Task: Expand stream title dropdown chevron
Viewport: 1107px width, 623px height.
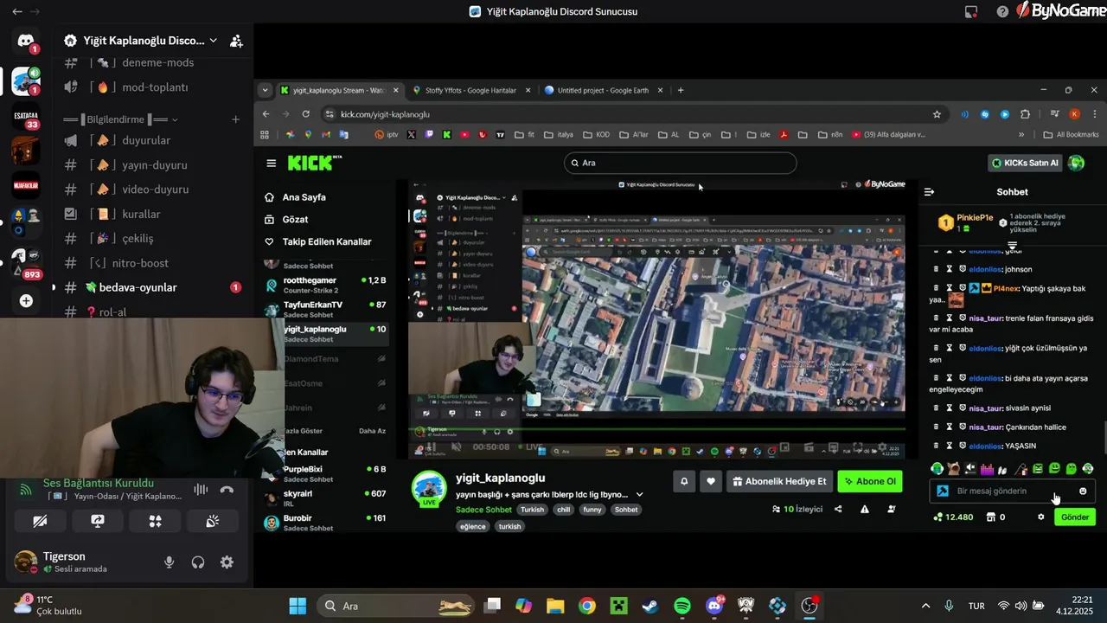Action: click(639, 495)
